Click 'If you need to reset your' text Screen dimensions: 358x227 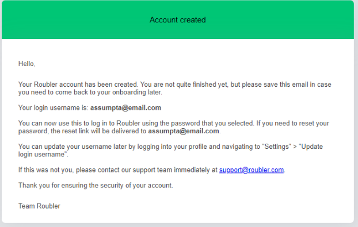293,124
